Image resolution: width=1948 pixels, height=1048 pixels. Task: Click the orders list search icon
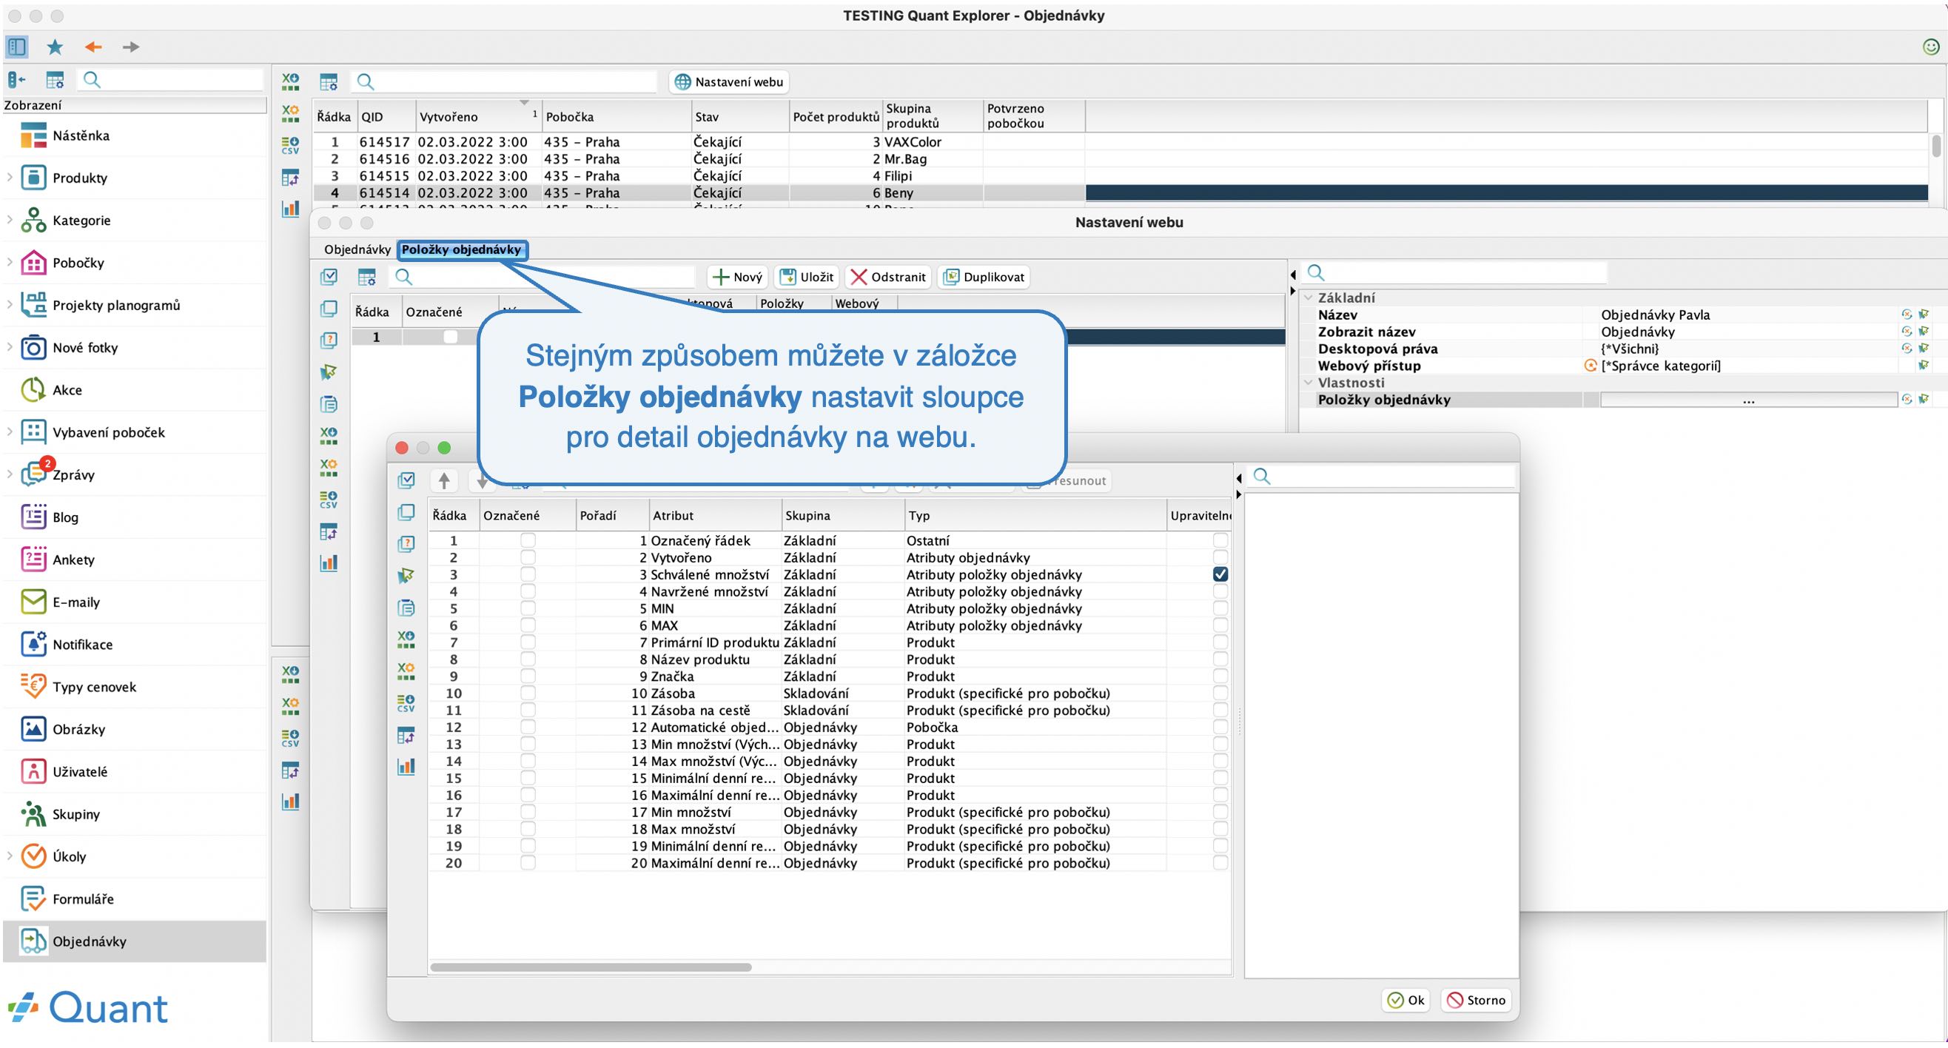pos(366,81)
